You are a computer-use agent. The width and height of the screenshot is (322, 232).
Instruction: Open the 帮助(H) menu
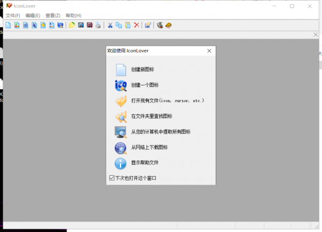pos(74,16)
